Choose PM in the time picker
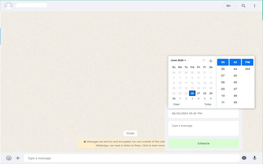The width and height of the screenshot is (263, 164). point(247,62)
